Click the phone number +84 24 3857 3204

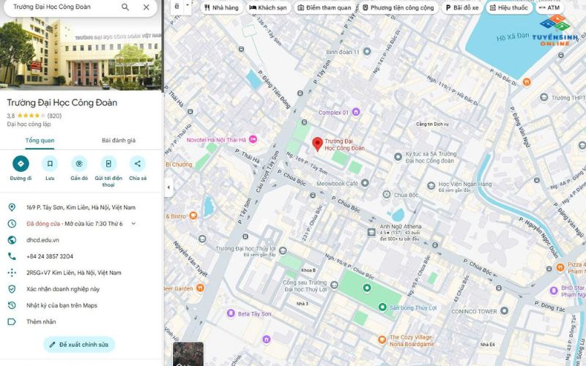click(50, 256)
